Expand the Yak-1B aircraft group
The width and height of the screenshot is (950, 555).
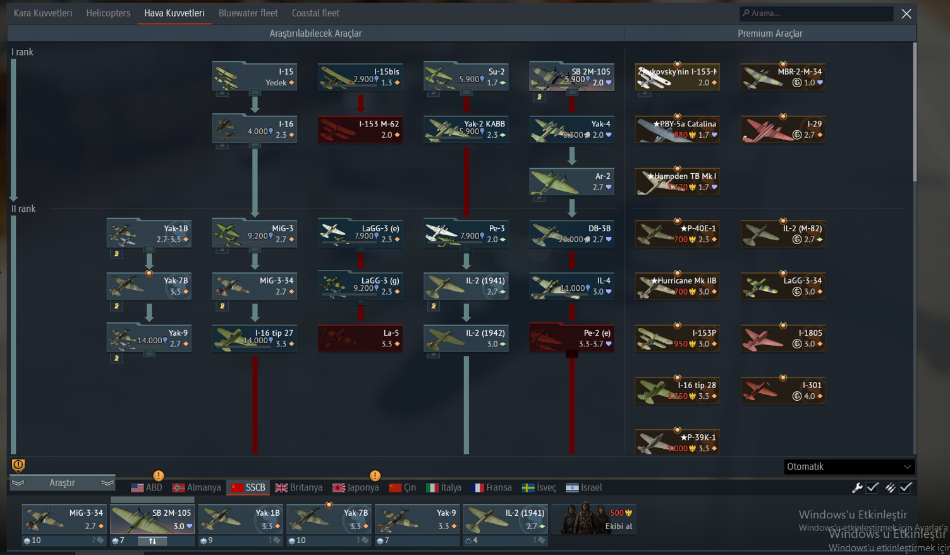coord(149,249)
